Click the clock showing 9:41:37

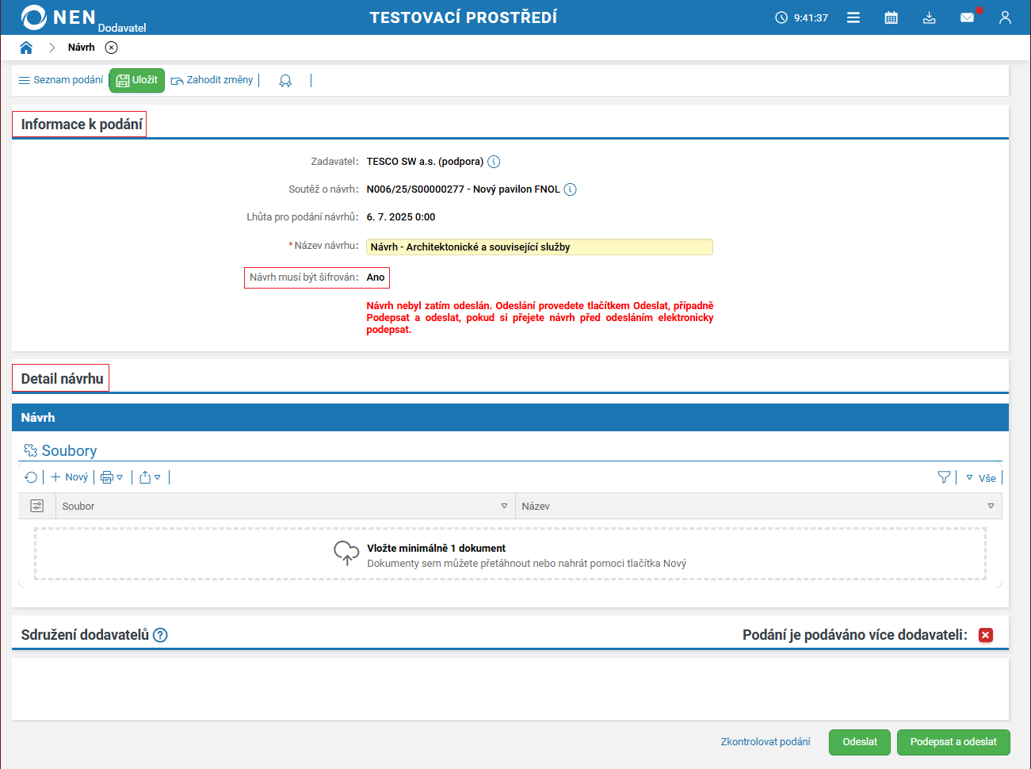click(802, 17)
